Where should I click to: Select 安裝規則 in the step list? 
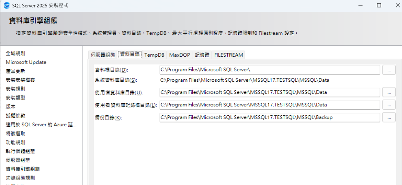[x=15, y=89]
